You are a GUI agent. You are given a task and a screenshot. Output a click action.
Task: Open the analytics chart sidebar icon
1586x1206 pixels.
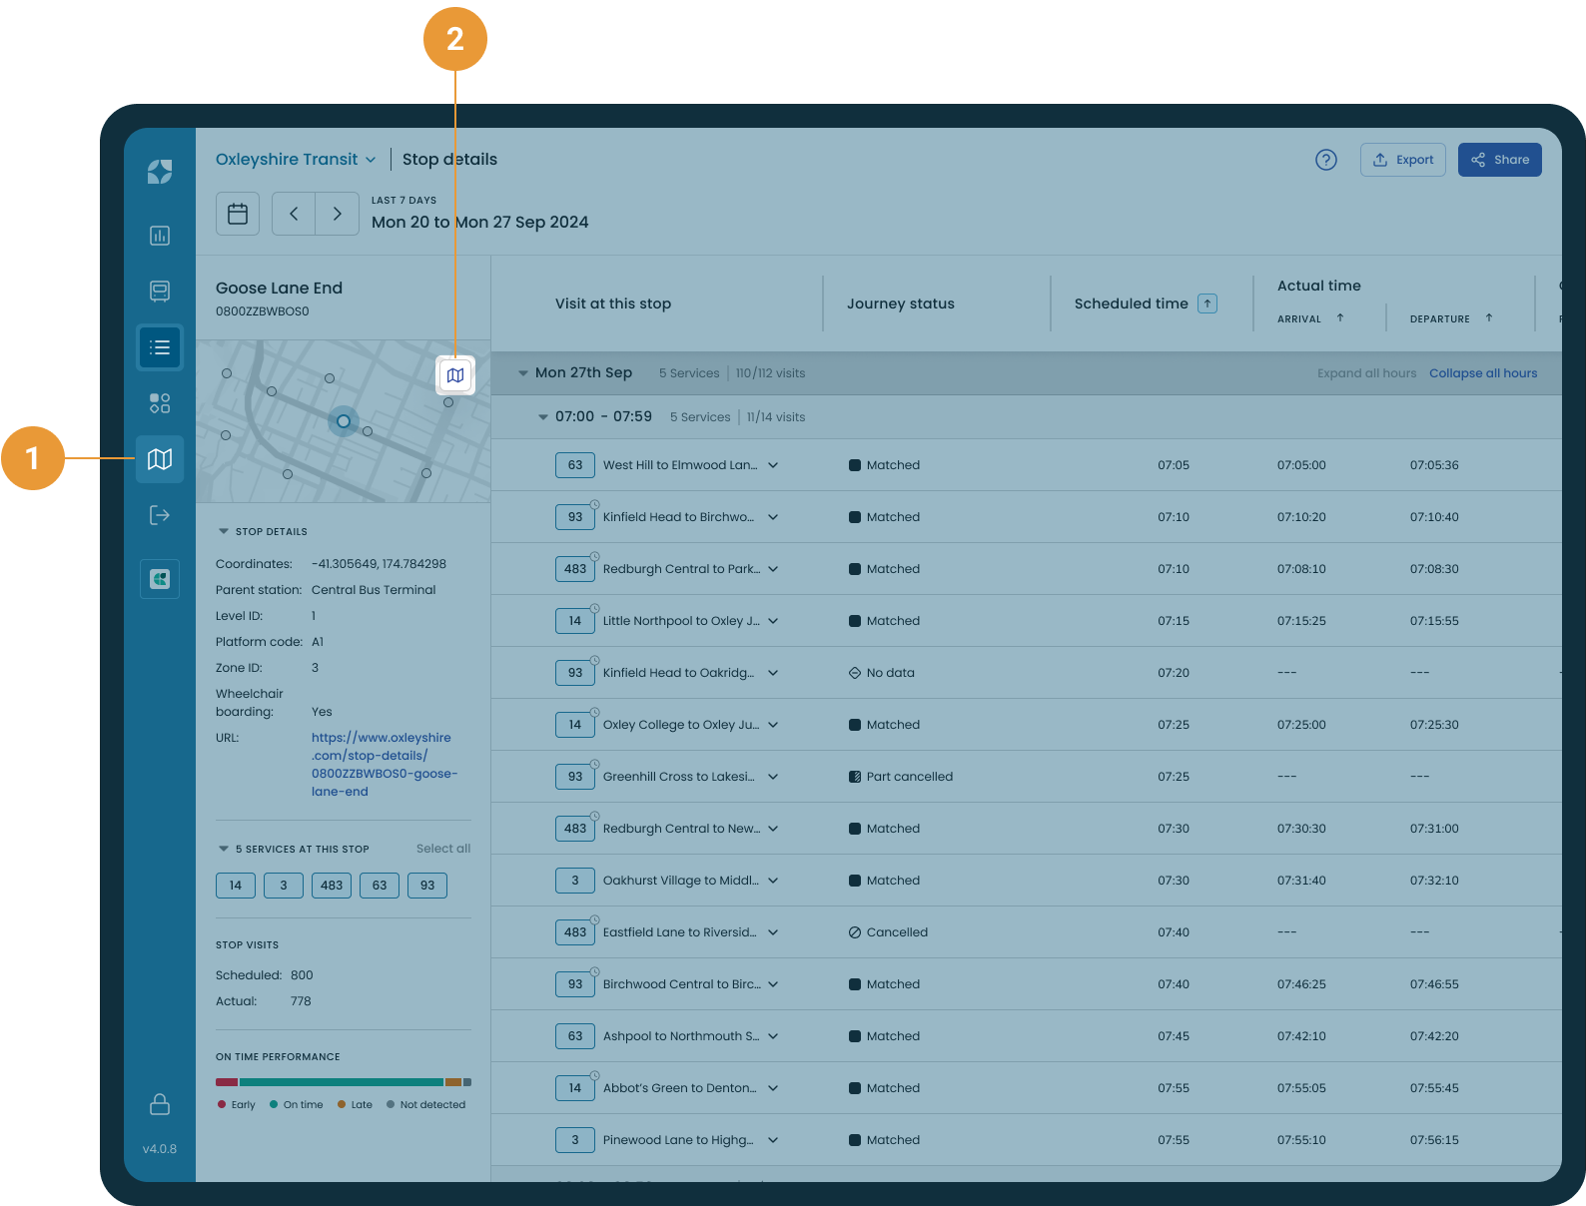(x=160, y=236)
